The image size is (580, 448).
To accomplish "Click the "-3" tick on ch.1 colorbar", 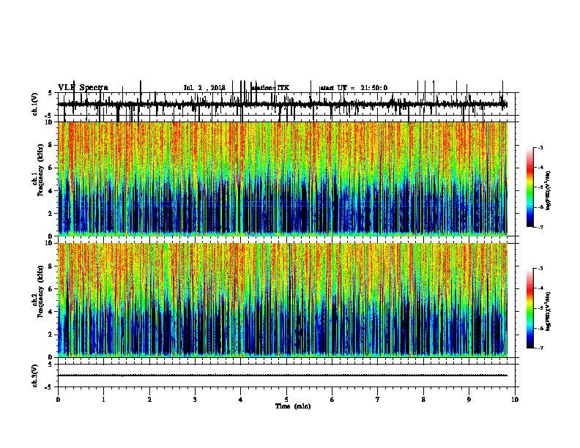I will (540, 147).
